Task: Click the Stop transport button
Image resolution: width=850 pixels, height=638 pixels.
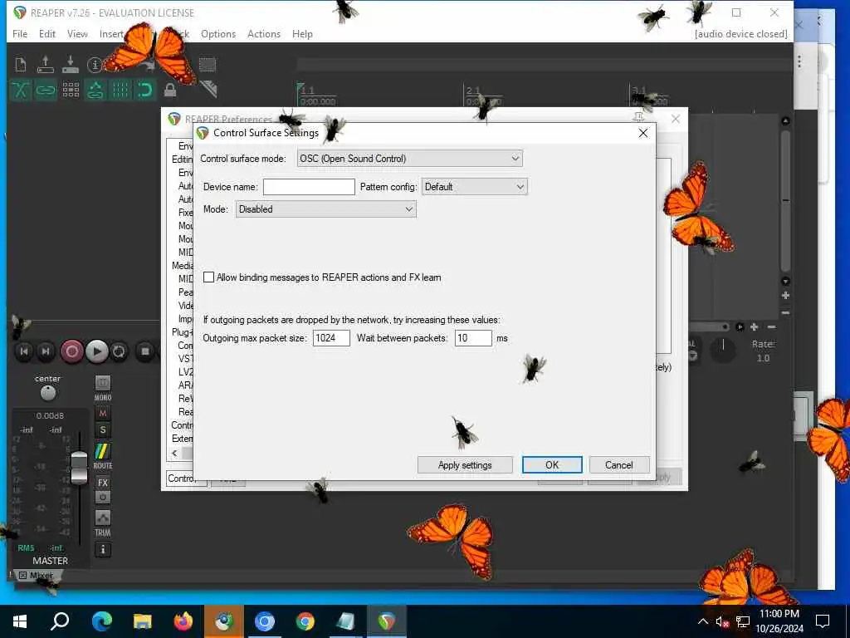Action: (x=144, y=351)
